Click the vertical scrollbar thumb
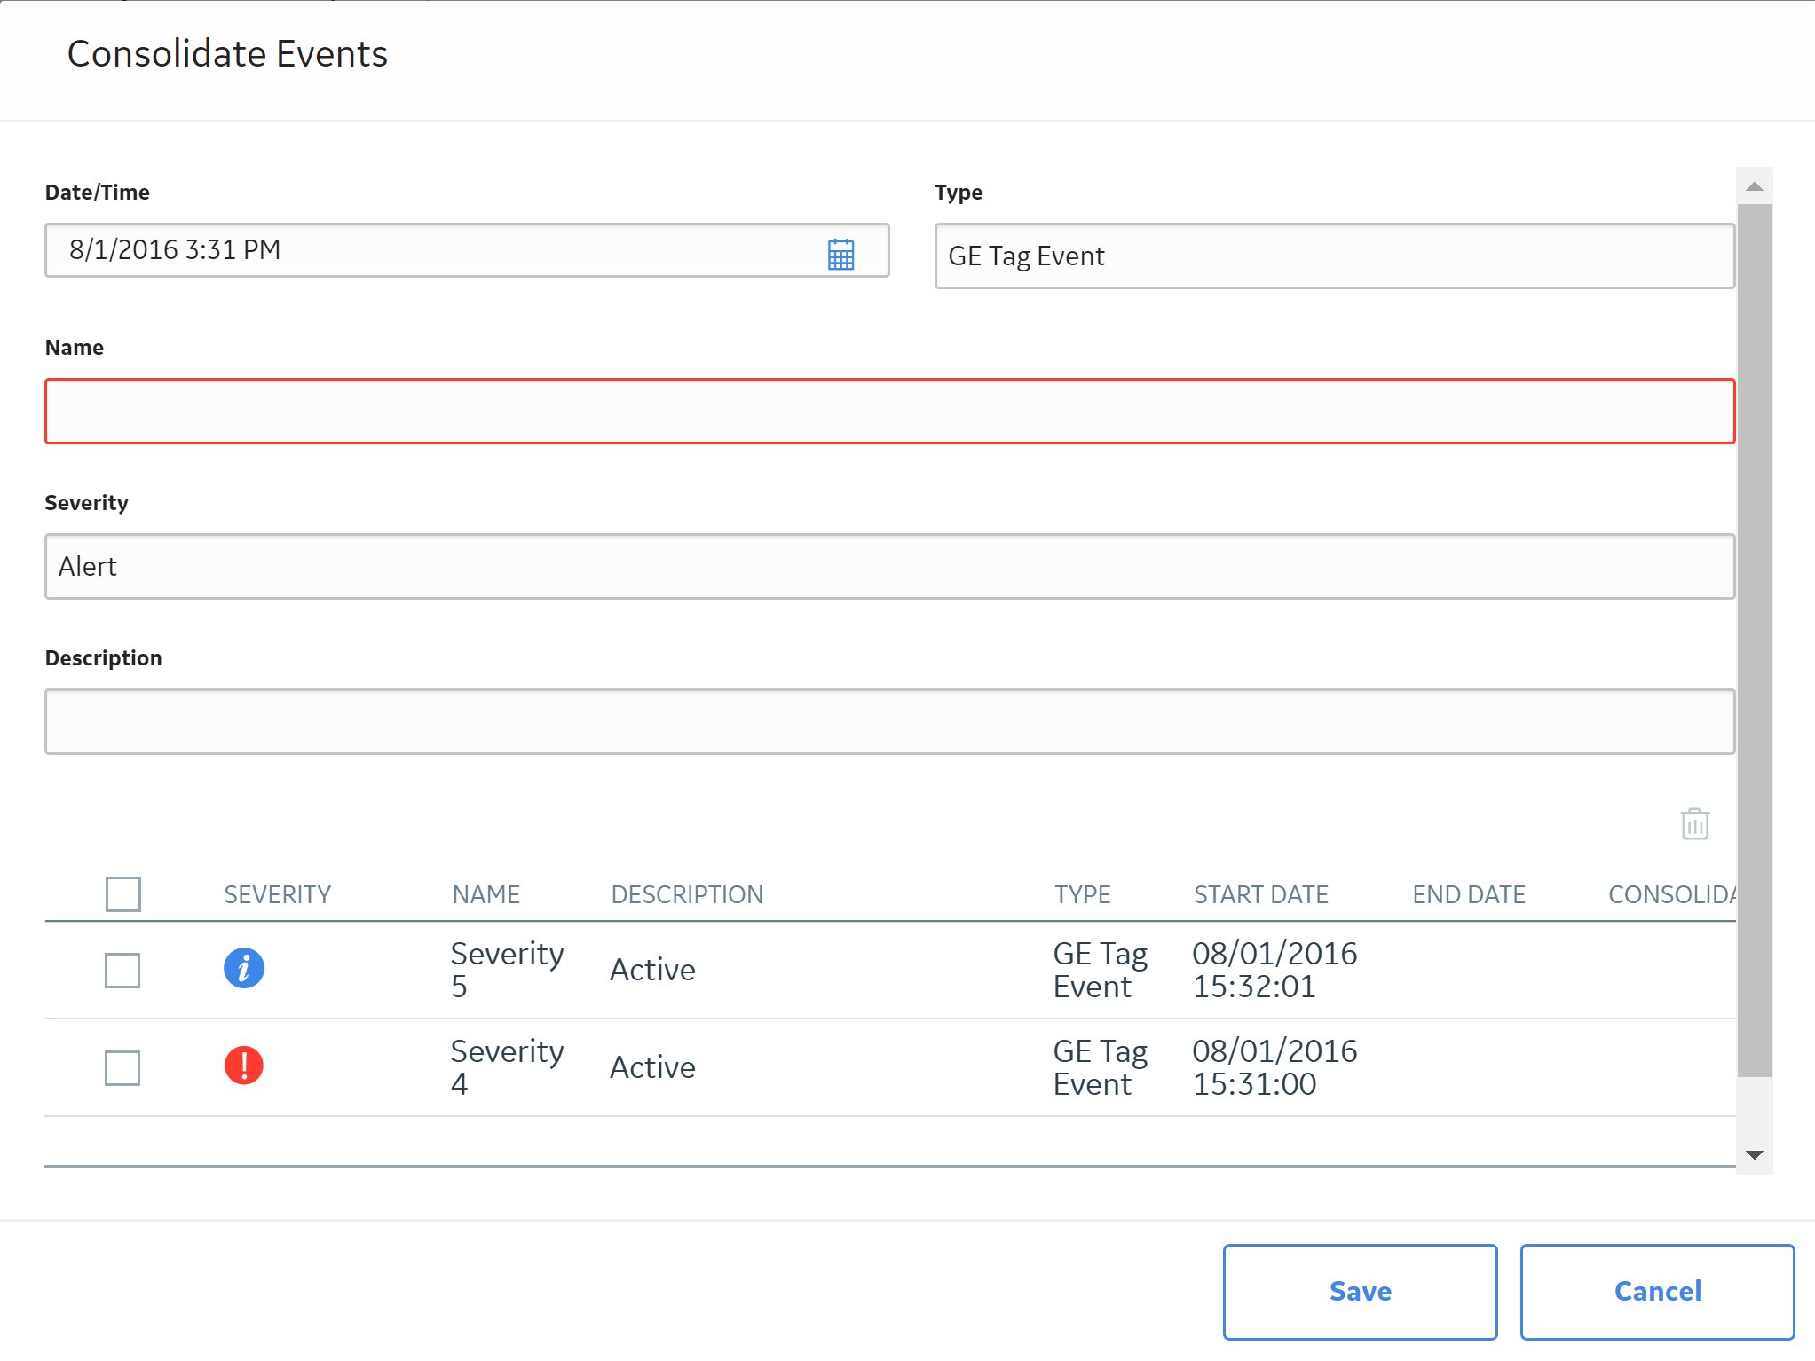Screen dimensions: 1815x1361 (1754, 641)
